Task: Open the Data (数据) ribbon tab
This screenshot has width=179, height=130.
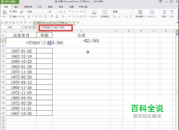Action: pyautogui.click(x=50, y=7)
